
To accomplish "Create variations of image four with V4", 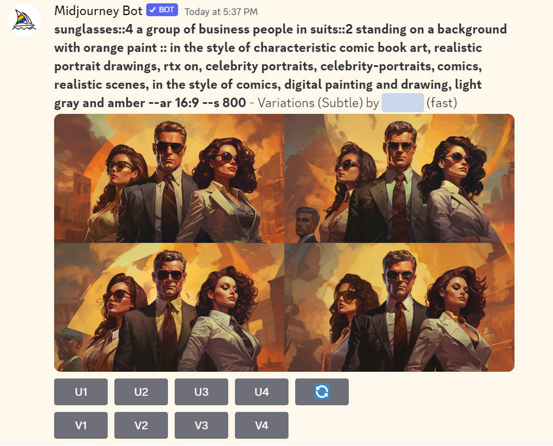I will pos(262,425).
